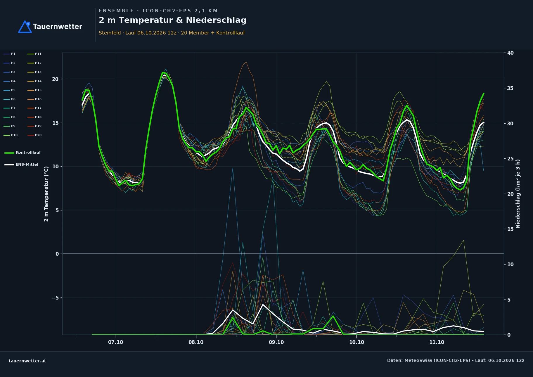Select the P8 legend entry
The height and width of the screenshot is (377, 533).
coord(10,117)
